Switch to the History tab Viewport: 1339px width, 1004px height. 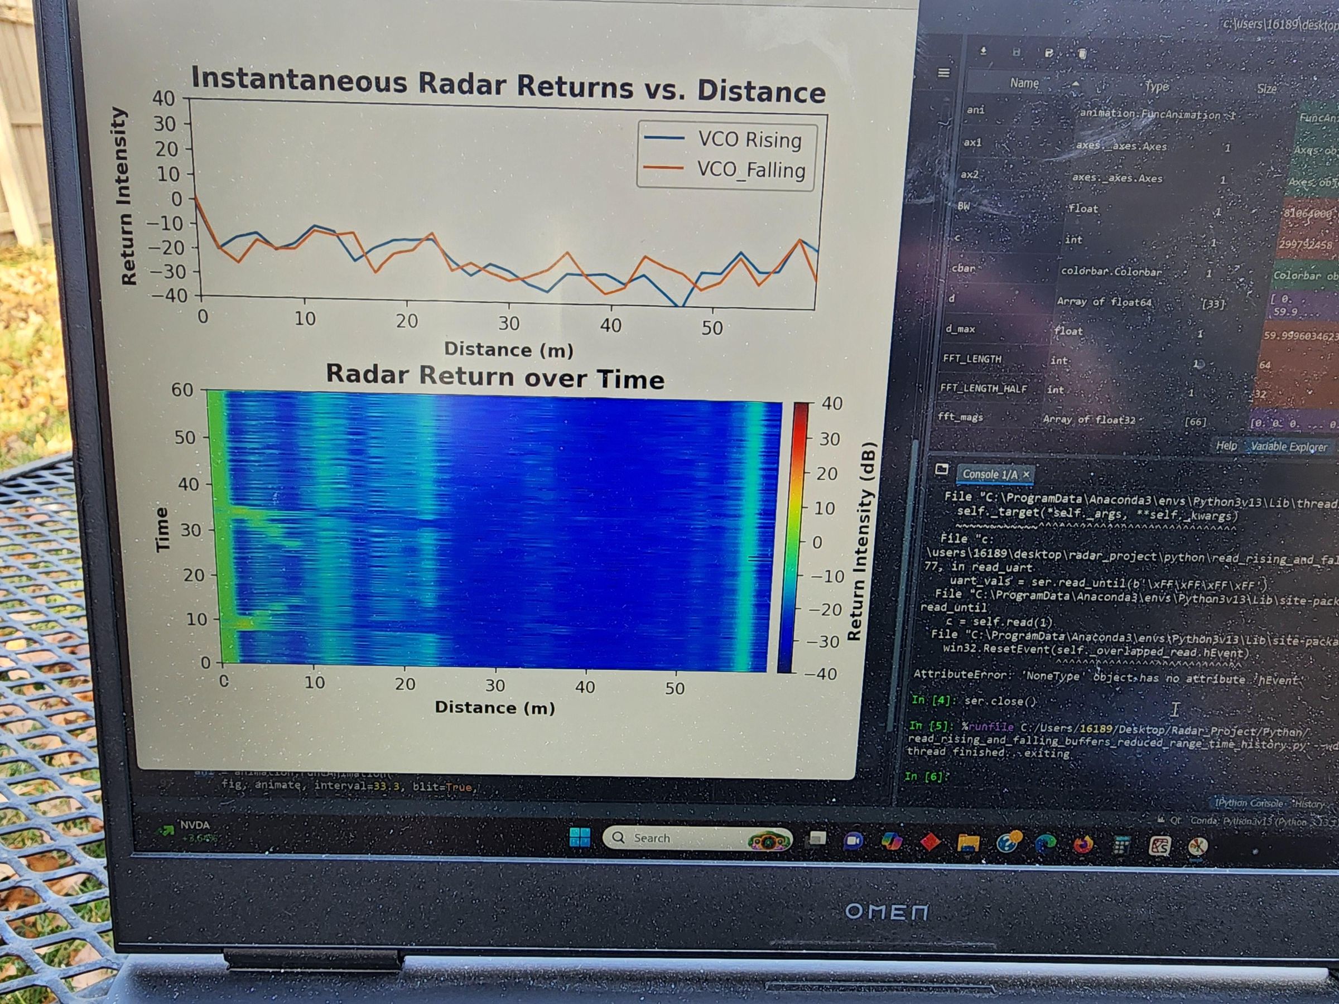pyautogui.click(x=1309, y=804)
